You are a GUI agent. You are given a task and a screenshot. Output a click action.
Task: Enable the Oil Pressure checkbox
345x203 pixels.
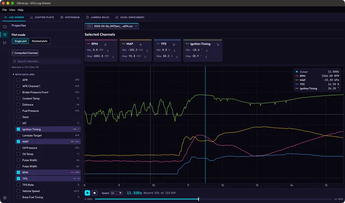[x=19, y=148]
